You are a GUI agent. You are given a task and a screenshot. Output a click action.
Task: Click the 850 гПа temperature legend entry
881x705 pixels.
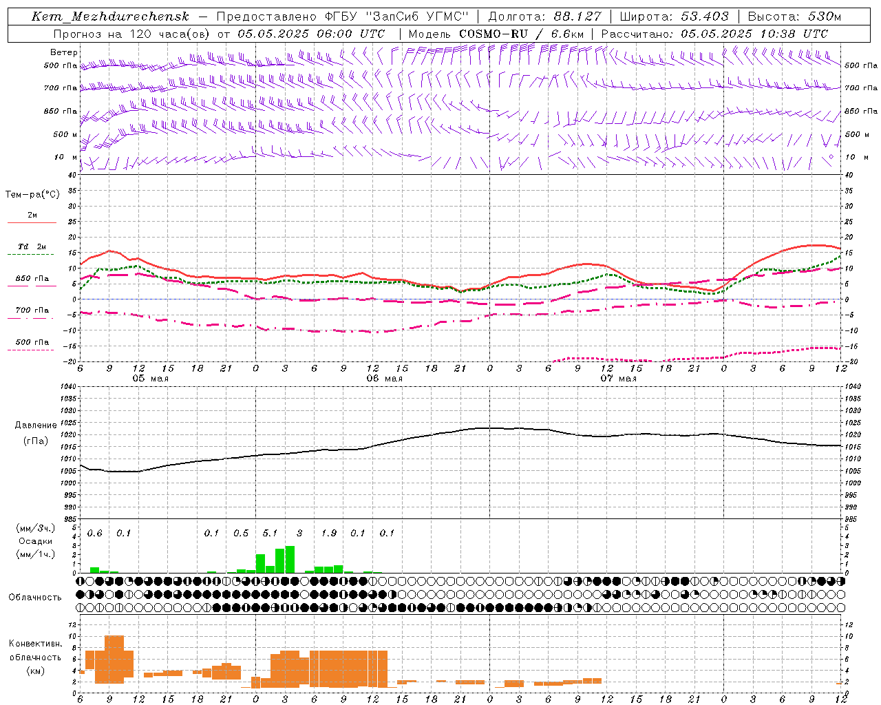tap(32, 279)
